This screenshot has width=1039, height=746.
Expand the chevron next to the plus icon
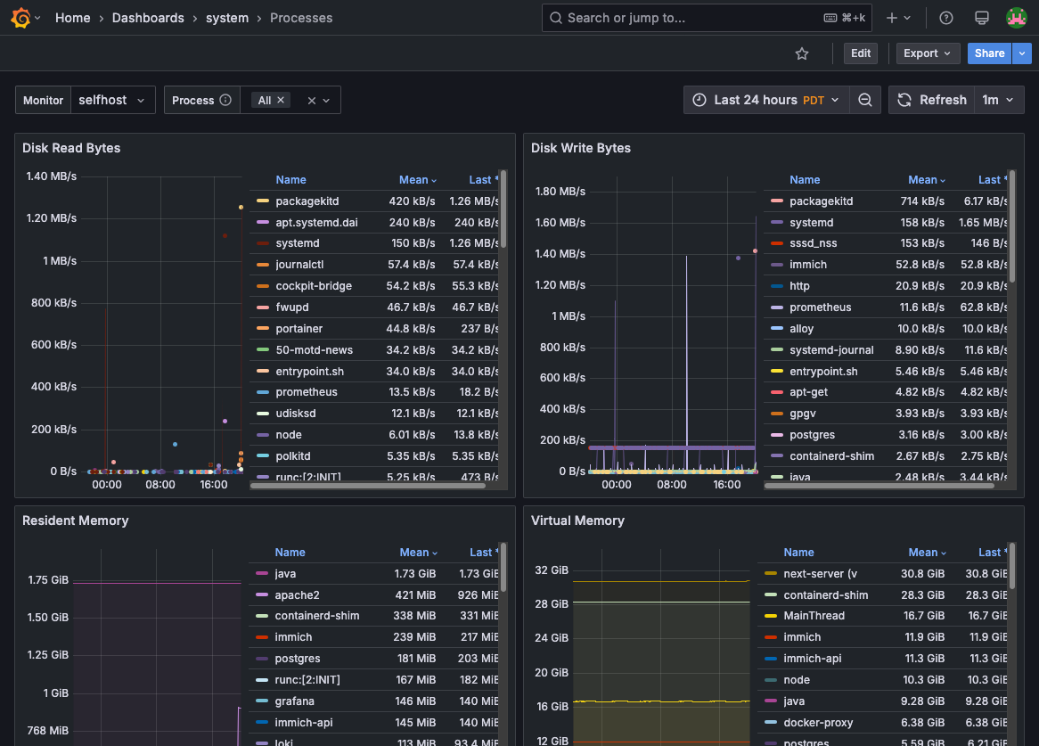[x=907, y=18]
